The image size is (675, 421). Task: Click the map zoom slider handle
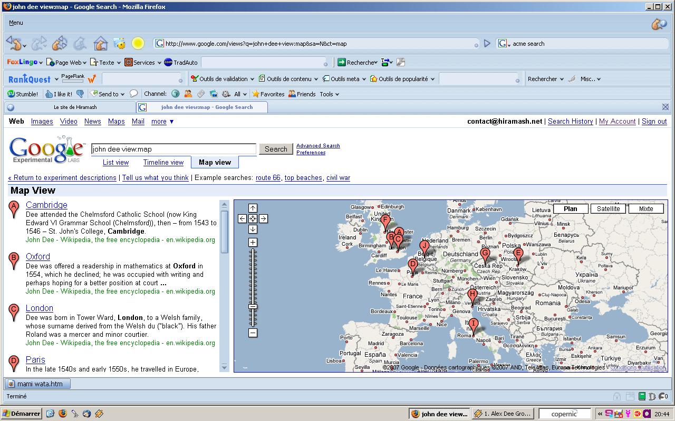click(x=253, y=307)
